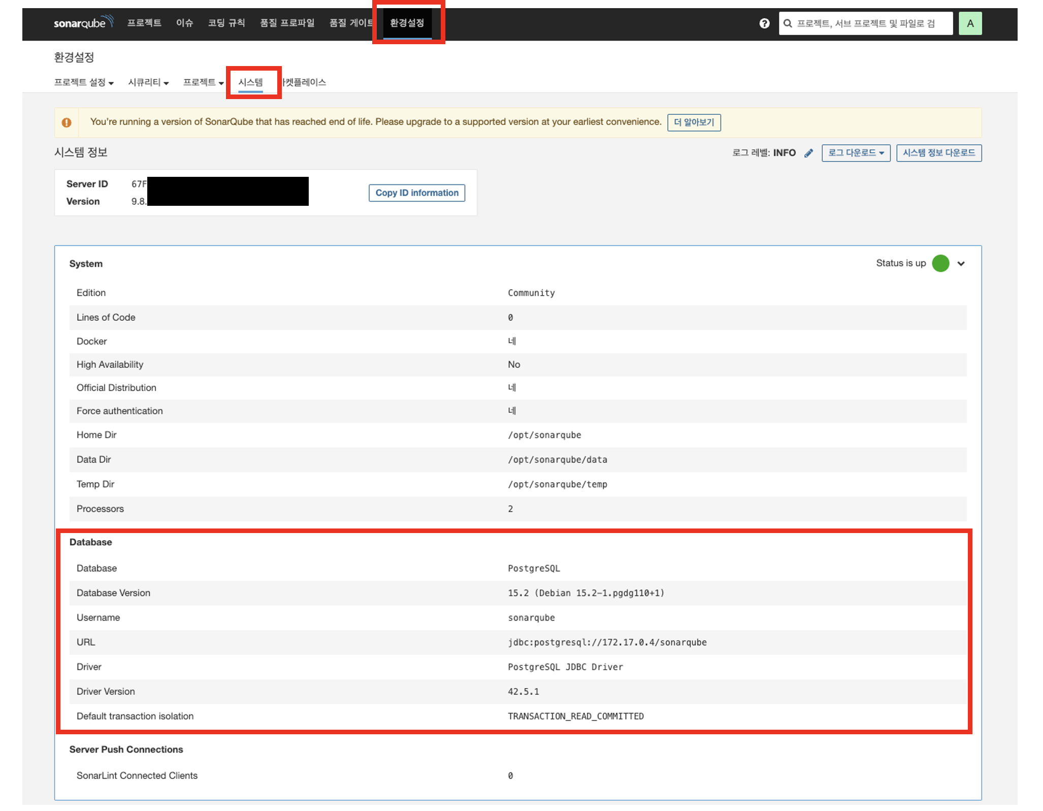1043x811 pixels.
Task: Open the 로그 다운로드 dropdown
Action: [x=856, y=153]
